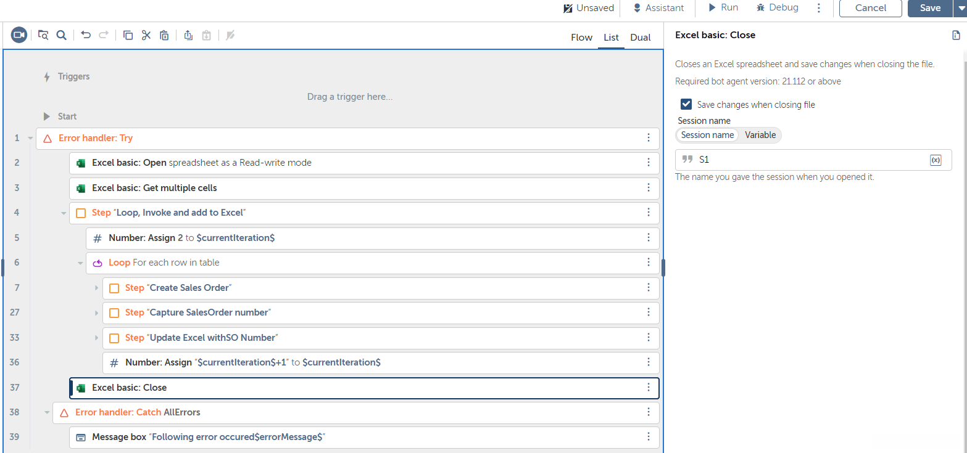Image resolution: width=967 pixels, height=453 pixels.
Task: Open the folder search icon in toolbar
Action: pos(43,35)
